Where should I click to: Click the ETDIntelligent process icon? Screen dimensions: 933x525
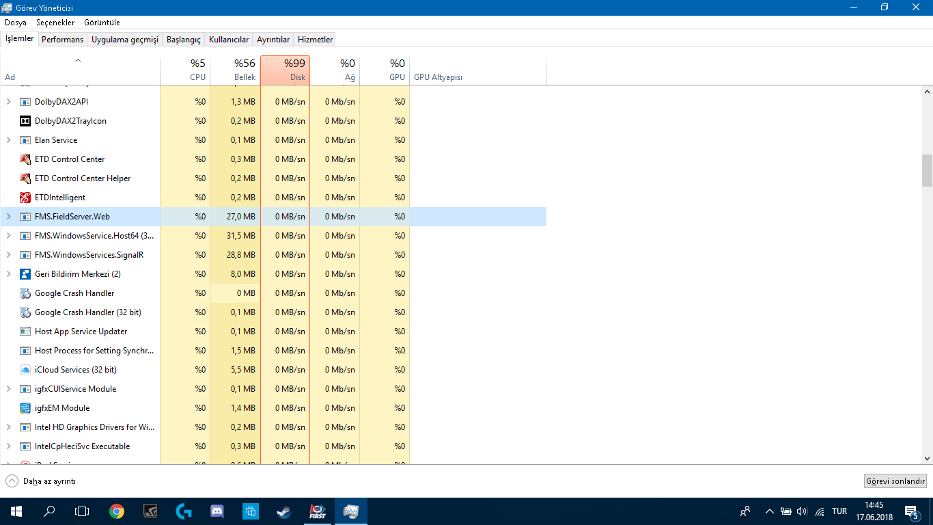pos(25,198)
